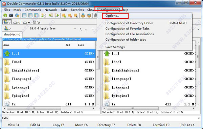Click left panel vertical scrollbar down arrow
The image size is (203, 129).
(x=98, y=104)
